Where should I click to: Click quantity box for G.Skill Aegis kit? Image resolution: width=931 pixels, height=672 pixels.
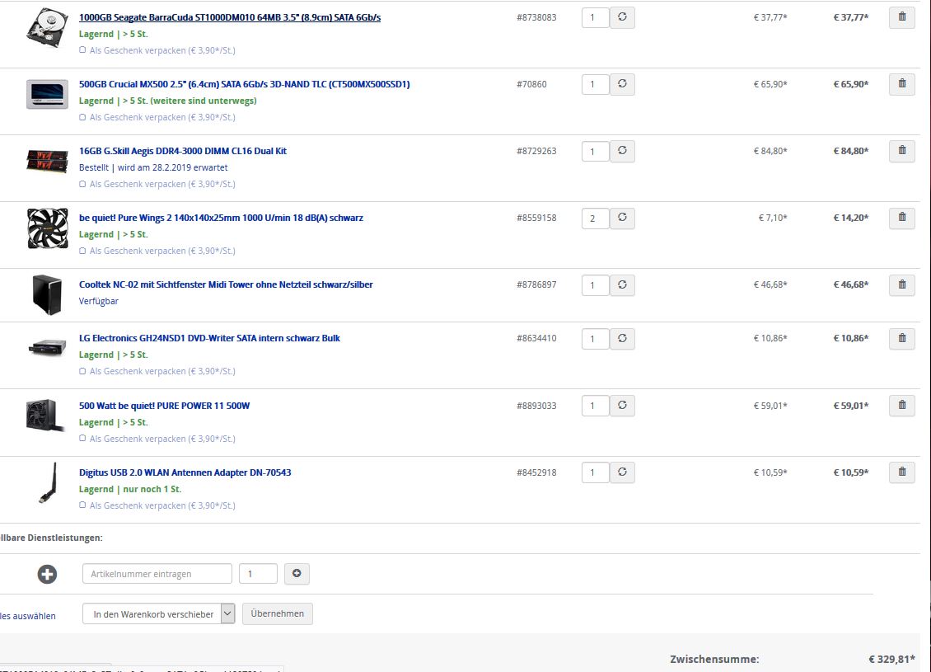coord(596,151)
